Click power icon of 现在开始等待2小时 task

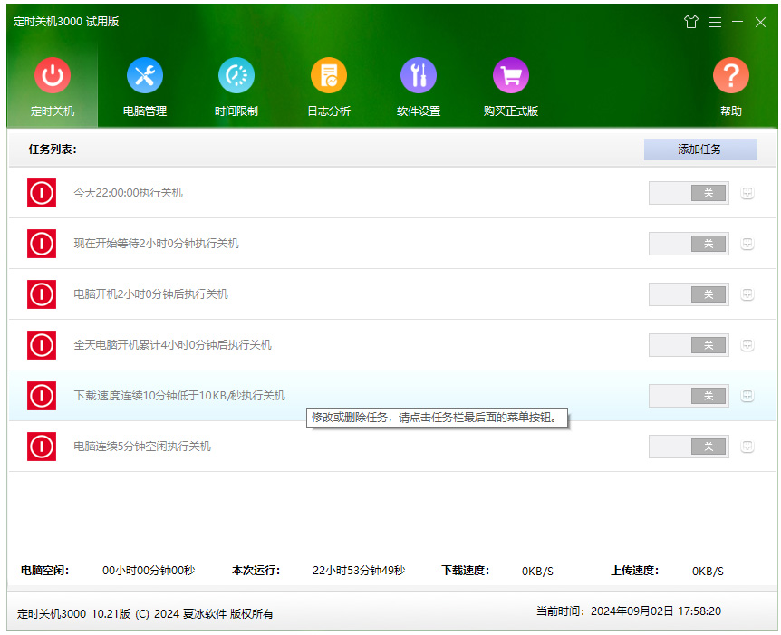pos(42,244)
